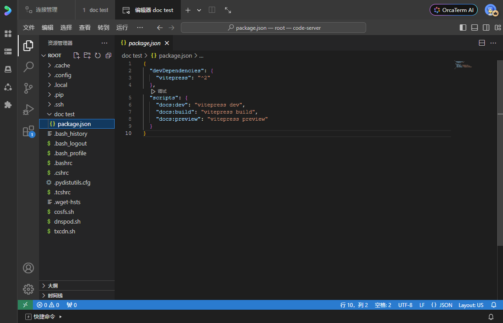
Task: Click the New File icon in explorer
Action: pos(76,55)
